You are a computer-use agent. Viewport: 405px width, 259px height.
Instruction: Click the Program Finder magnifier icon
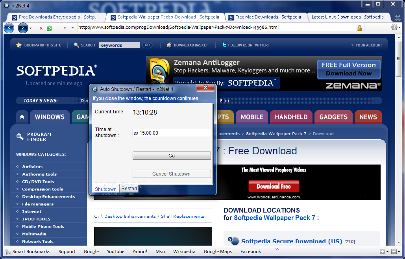[20, 137]
